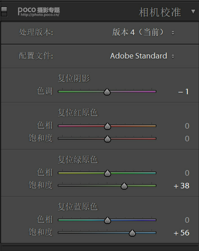Toggle the Camera Calibration panel on/off switch
This screenshot has width=199, height=251.
click(4, 11)
